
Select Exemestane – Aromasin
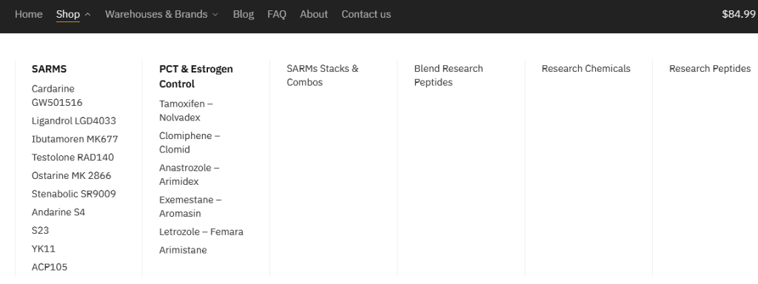click(x=190, y=207)
